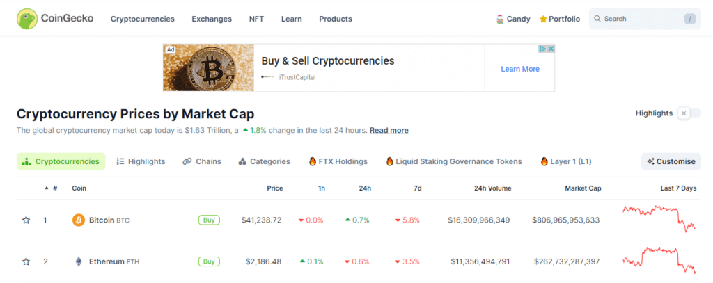The width and height of the screenshot is (713, 283).
Task: Star Bitcoin as favorite
Action: 26,220
